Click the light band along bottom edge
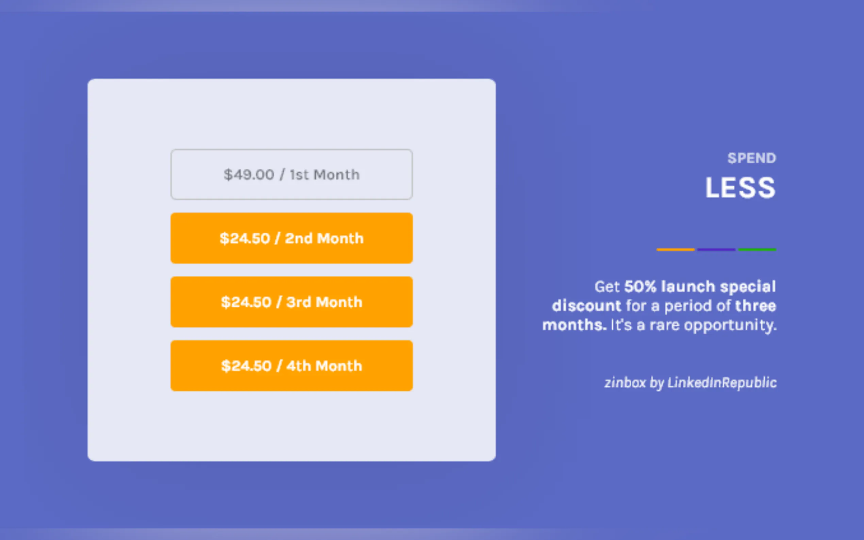The width and height of the screenshot is (864, 540). tap(432, 534)
